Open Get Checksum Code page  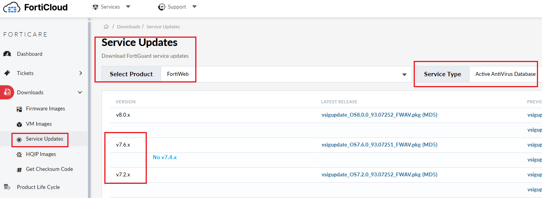[50, 169]
